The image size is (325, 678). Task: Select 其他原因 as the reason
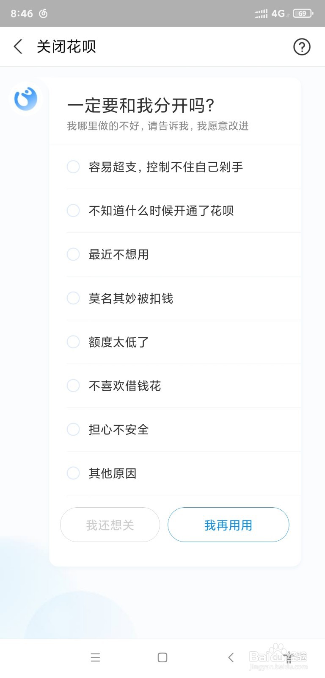click(x=73, y=473)
